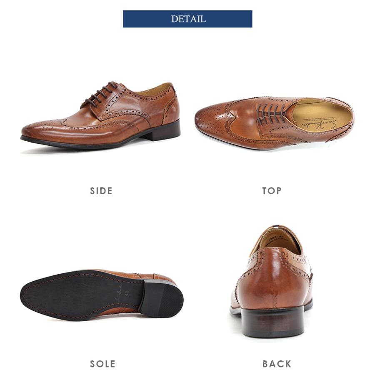Click the DETAIL banner heading
The height and width of the screenshot is (375, 375).
[x=187, y=19]
